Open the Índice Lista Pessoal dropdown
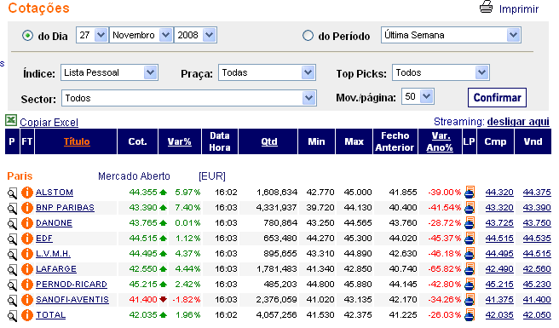Screen dimensions: 559x328 click(x=109, y=72)
